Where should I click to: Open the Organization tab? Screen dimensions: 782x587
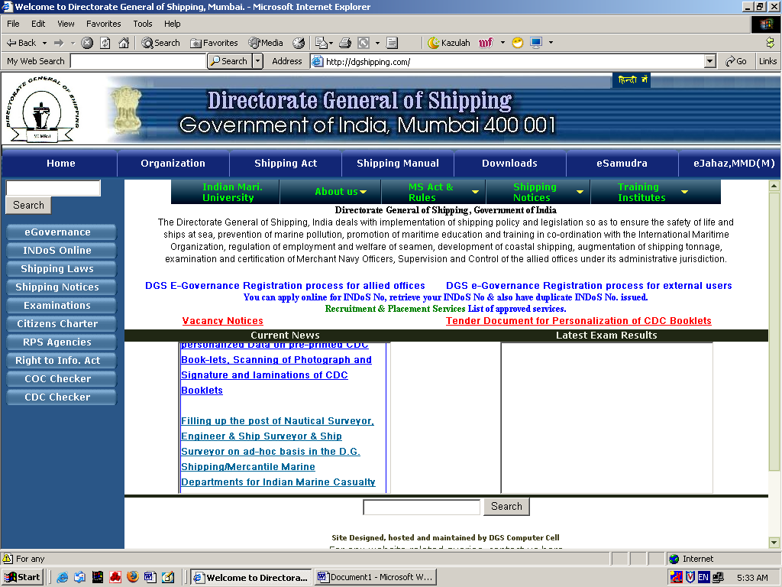173,164
